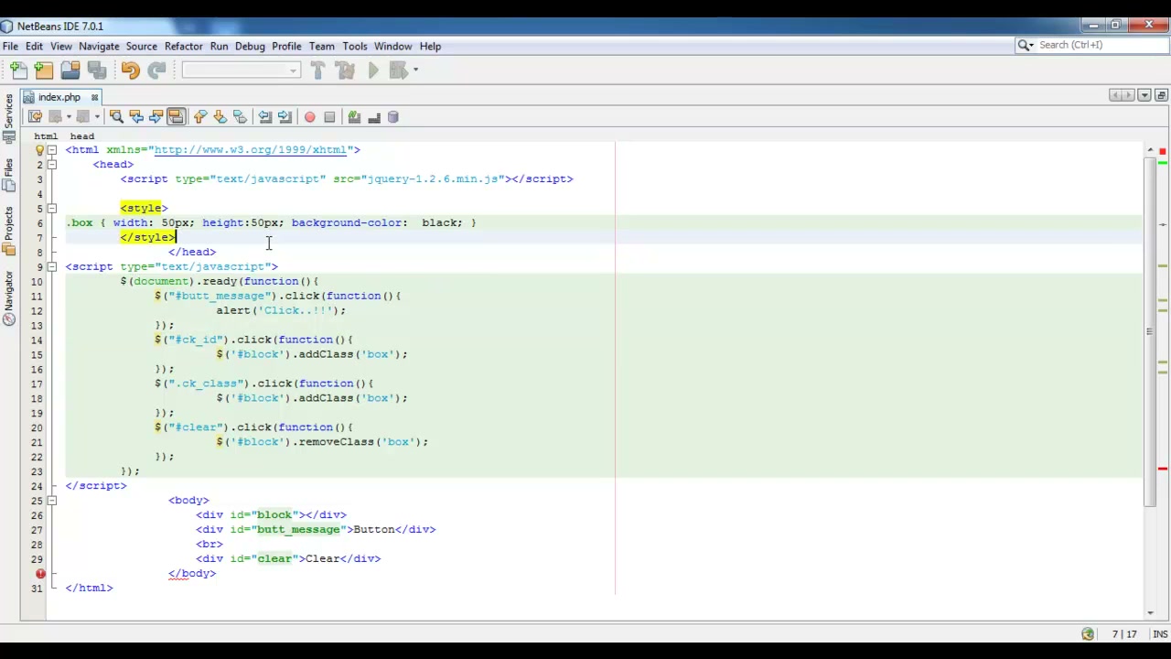Click the red error stripe indicator square
Screen dimensions: 1171x659
tap(1163, 151)
